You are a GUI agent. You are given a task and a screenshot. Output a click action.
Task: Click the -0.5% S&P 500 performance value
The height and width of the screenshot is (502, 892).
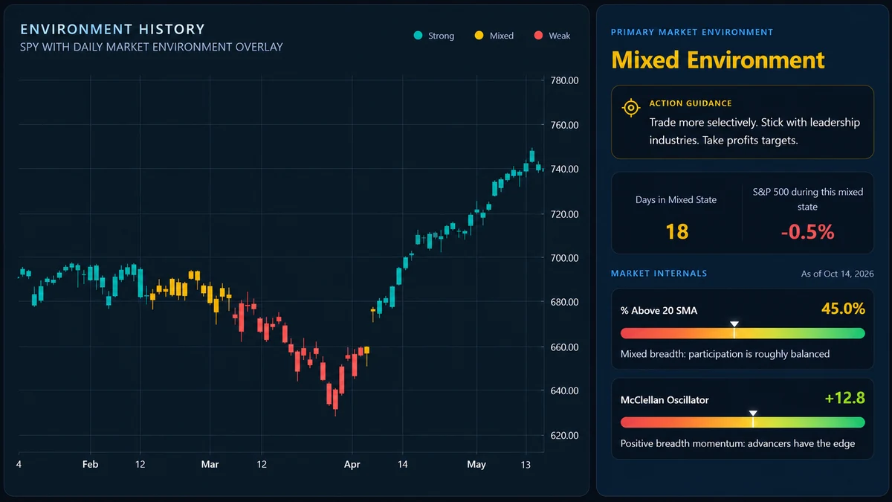(807, 231)
